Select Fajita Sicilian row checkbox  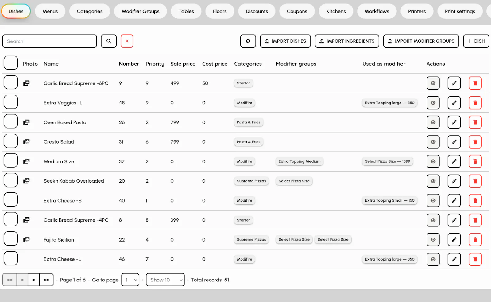tap(11, 239)
